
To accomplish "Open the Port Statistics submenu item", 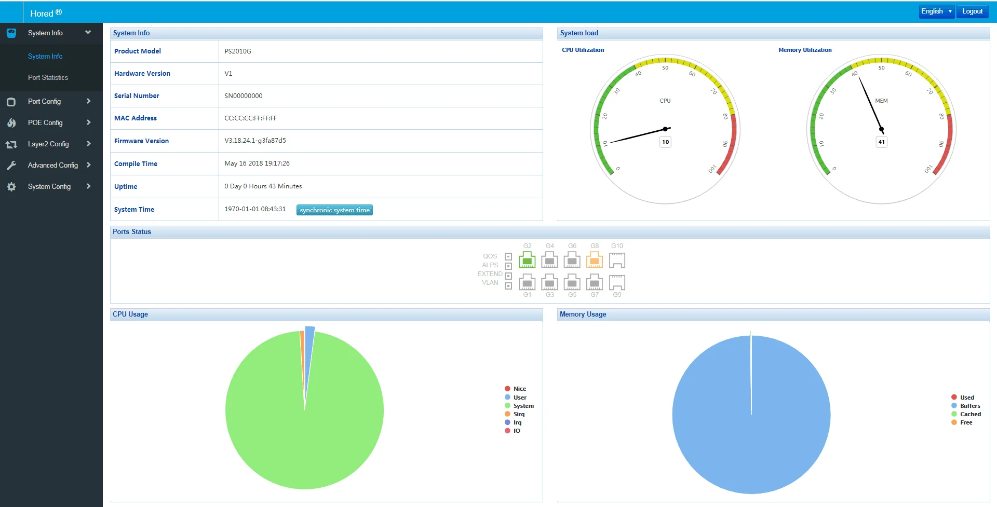I will point(48,78).
